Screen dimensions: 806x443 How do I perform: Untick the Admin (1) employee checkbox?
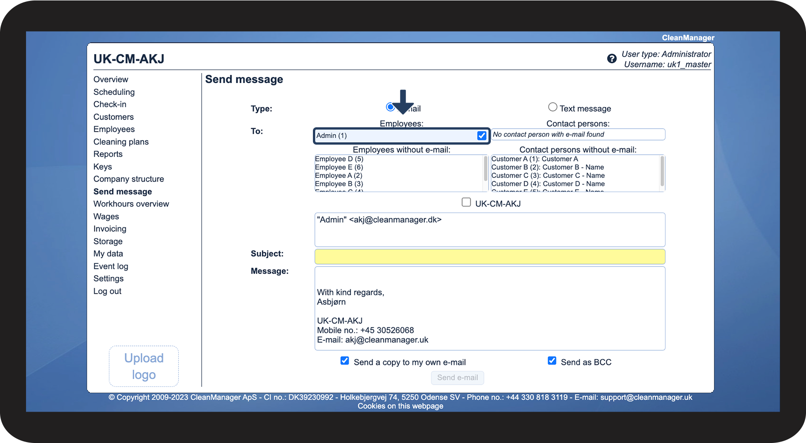tap(482, 136)
